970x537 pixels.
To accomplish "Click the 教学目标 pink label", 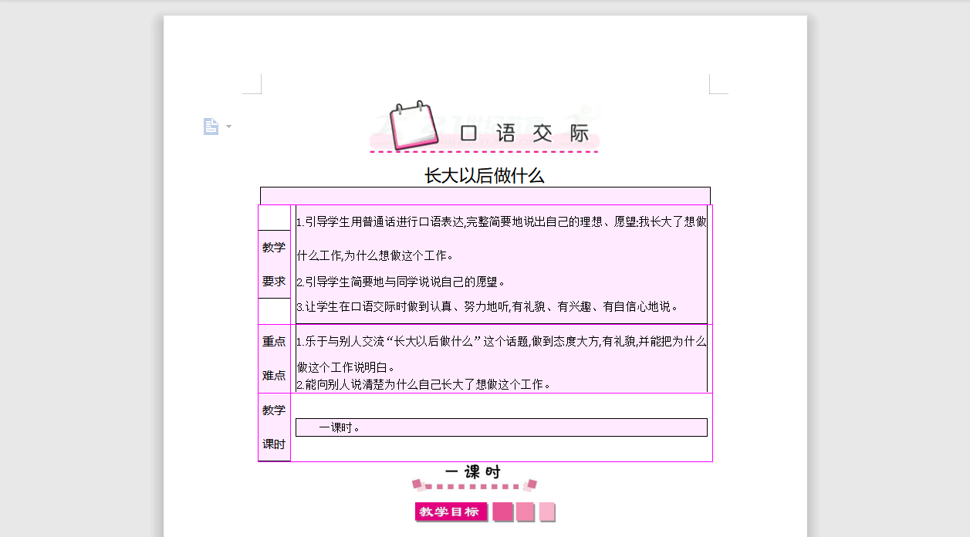I will [451, 512].
